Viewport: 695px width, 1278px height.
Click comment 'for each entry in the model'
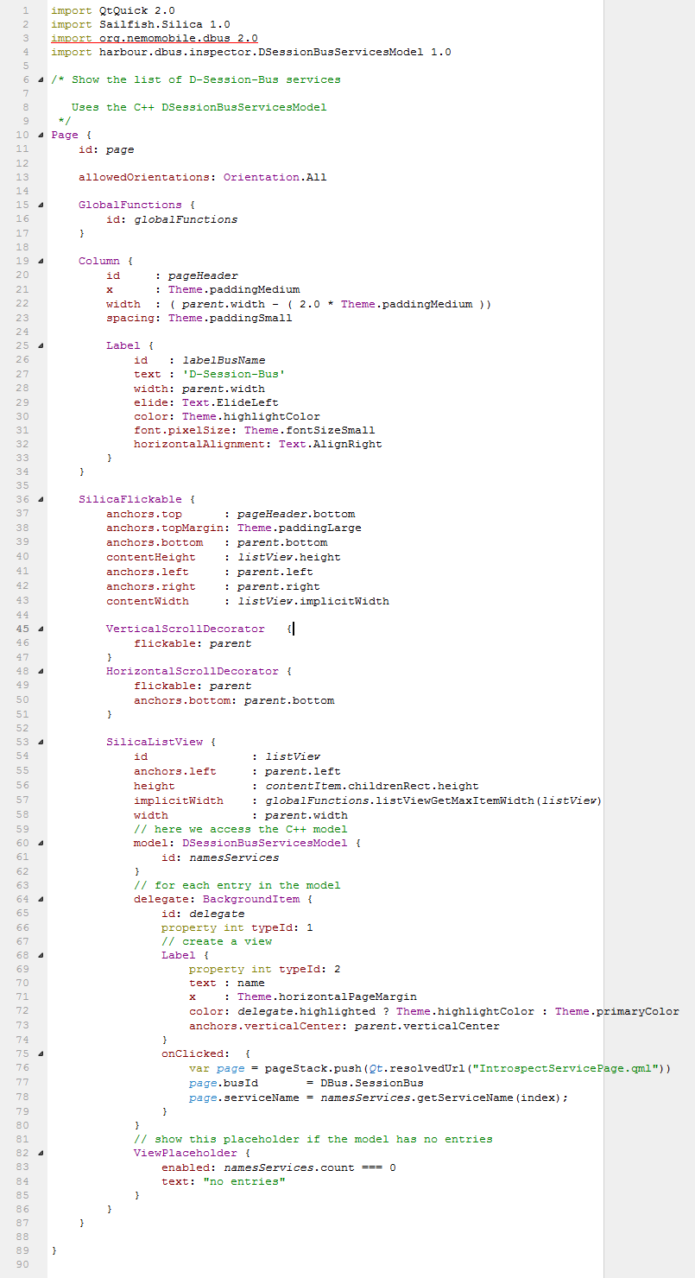point(237,885)
